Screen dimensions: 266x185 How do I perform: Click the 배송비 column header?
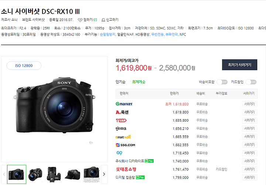tap(201, 93)
